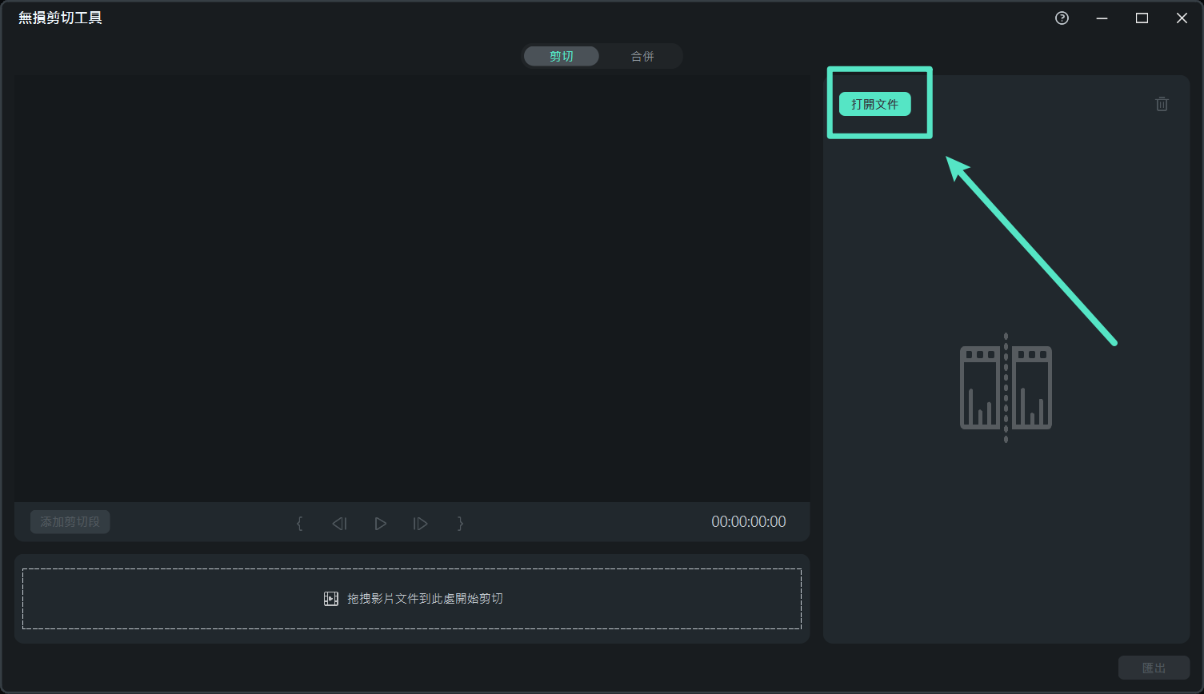
Task: Open the help question mark icon
Action: click(1062, 18)
